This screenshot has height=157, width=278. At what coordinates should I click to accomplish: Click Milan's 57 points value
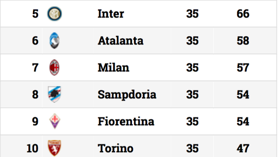[x=243, y=68]
